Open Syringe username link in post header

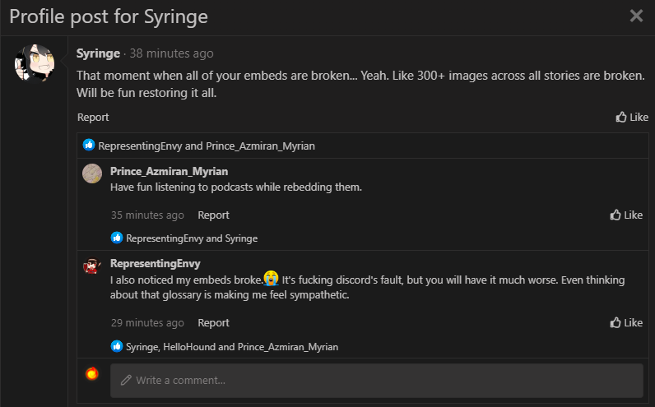coord(98,53)
